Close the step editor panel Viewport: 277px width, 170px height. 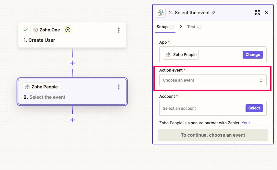tap(267, 13)
